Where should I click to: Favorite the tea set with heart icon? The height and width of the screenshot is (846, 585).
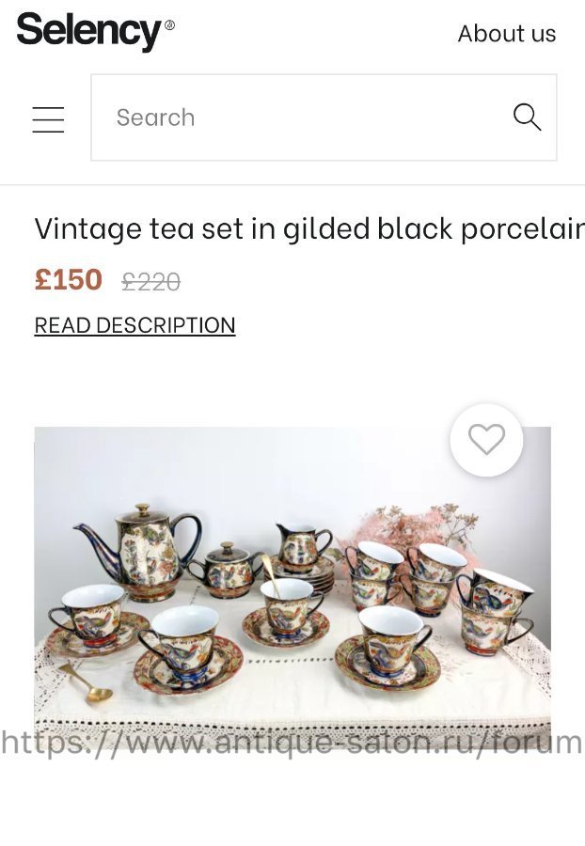coord(487,440)
